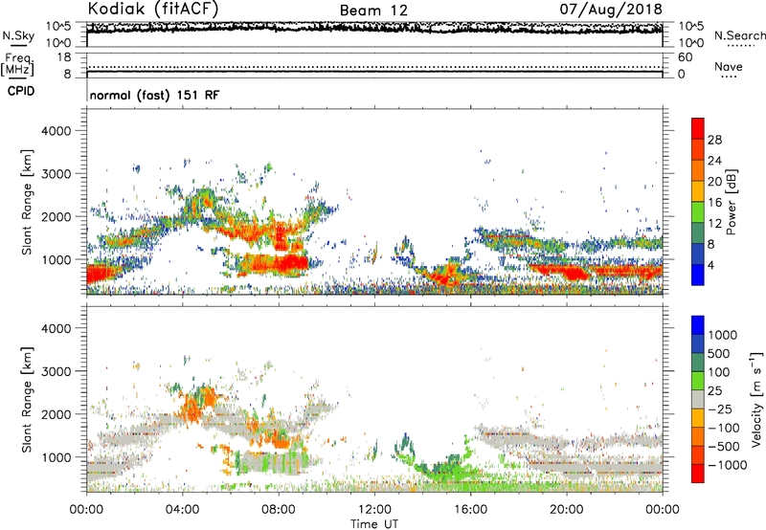Click the '24' power colorbar value
Viewport: 766px width, 530px height.
point(714,161)
